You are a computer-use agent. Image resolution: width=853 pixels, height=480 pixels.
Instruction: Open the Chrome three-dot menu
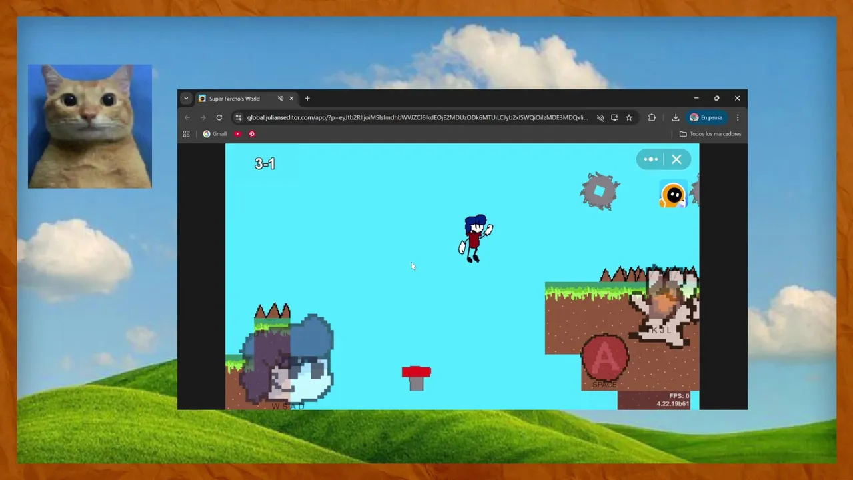coord(738,117)
